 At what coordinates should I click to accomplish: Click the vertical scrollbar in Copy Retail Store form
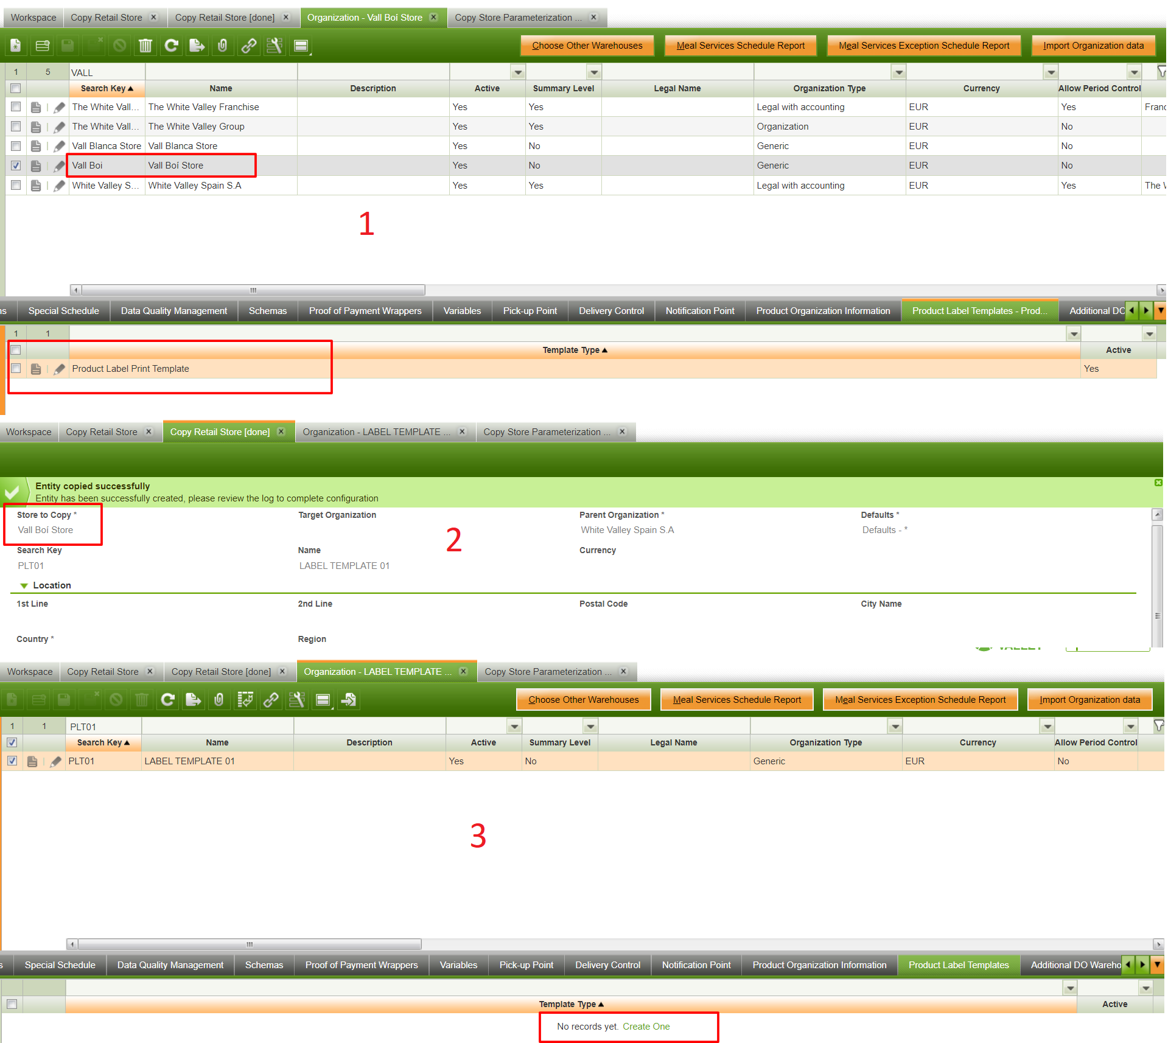[x=1157, y=578]
